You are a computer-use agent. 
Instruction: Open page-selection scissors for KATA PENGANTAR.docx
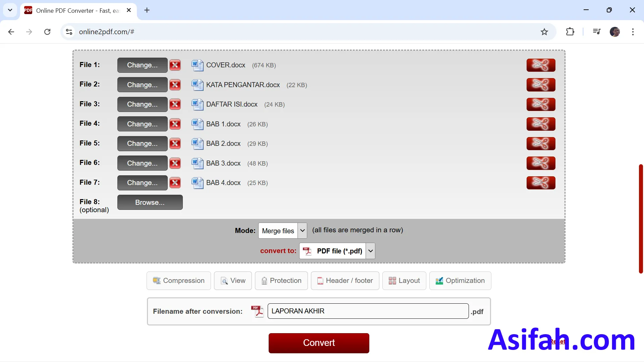(541, 85)
